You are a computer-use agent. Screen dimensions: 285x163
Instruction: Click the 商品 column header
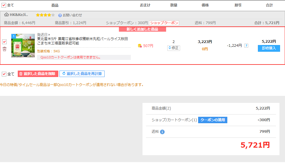(55, 5)
